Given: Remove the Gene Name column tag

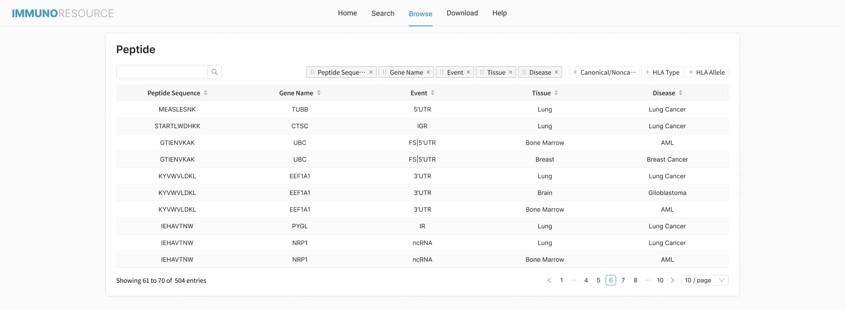Looking at the screenshot, I should tap(428, 72).
